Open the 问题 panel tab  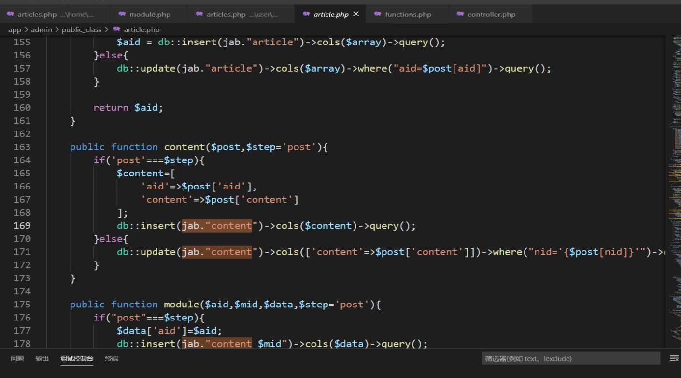tap(17, 358)
